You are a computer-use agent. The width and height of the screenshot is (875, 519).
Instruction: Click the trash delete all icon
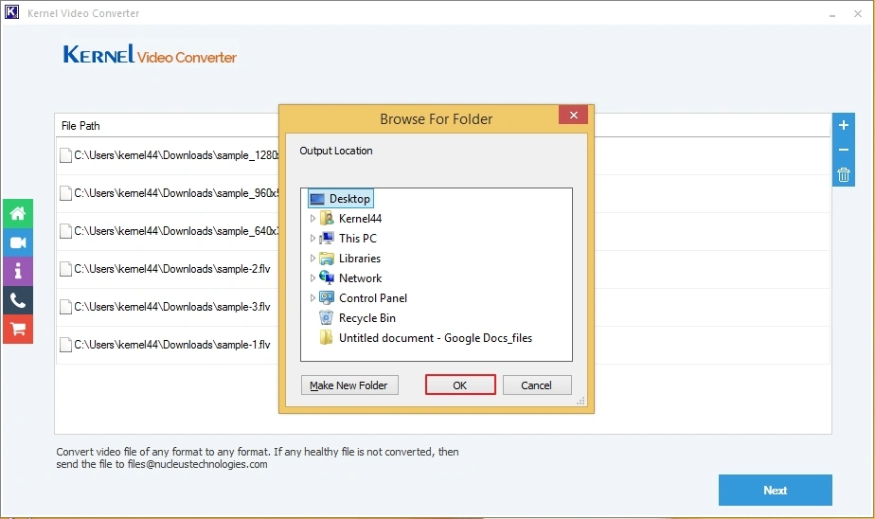pyautogui.click(x=843, y=174)
